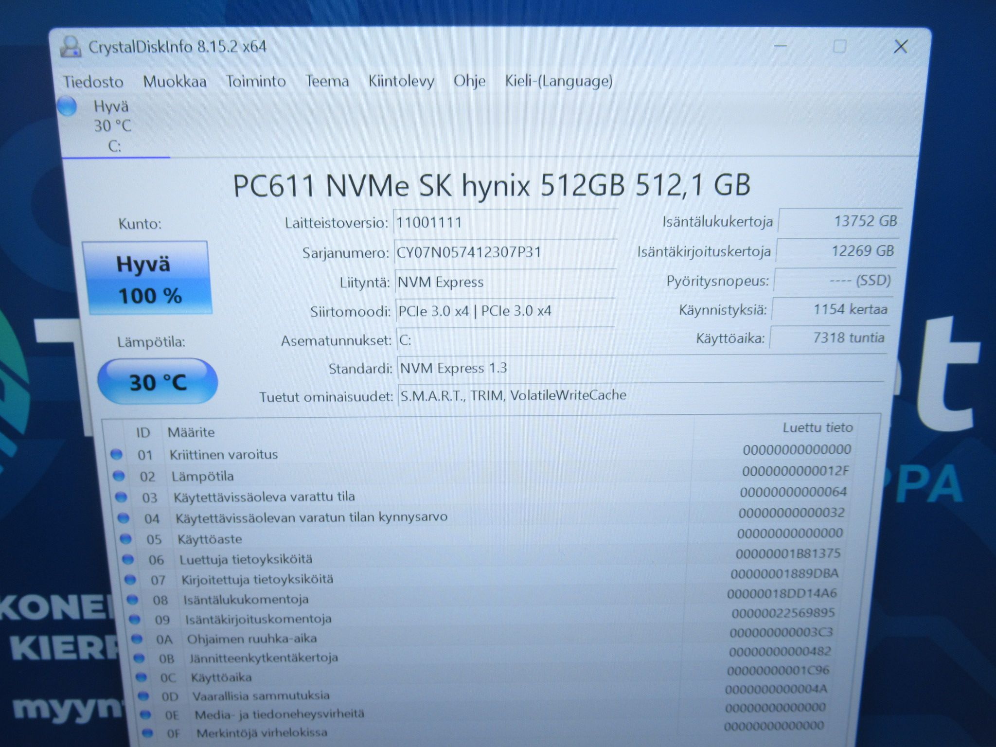Open the Kiintolevy menu
996x747 pixels.
point(401,81)
